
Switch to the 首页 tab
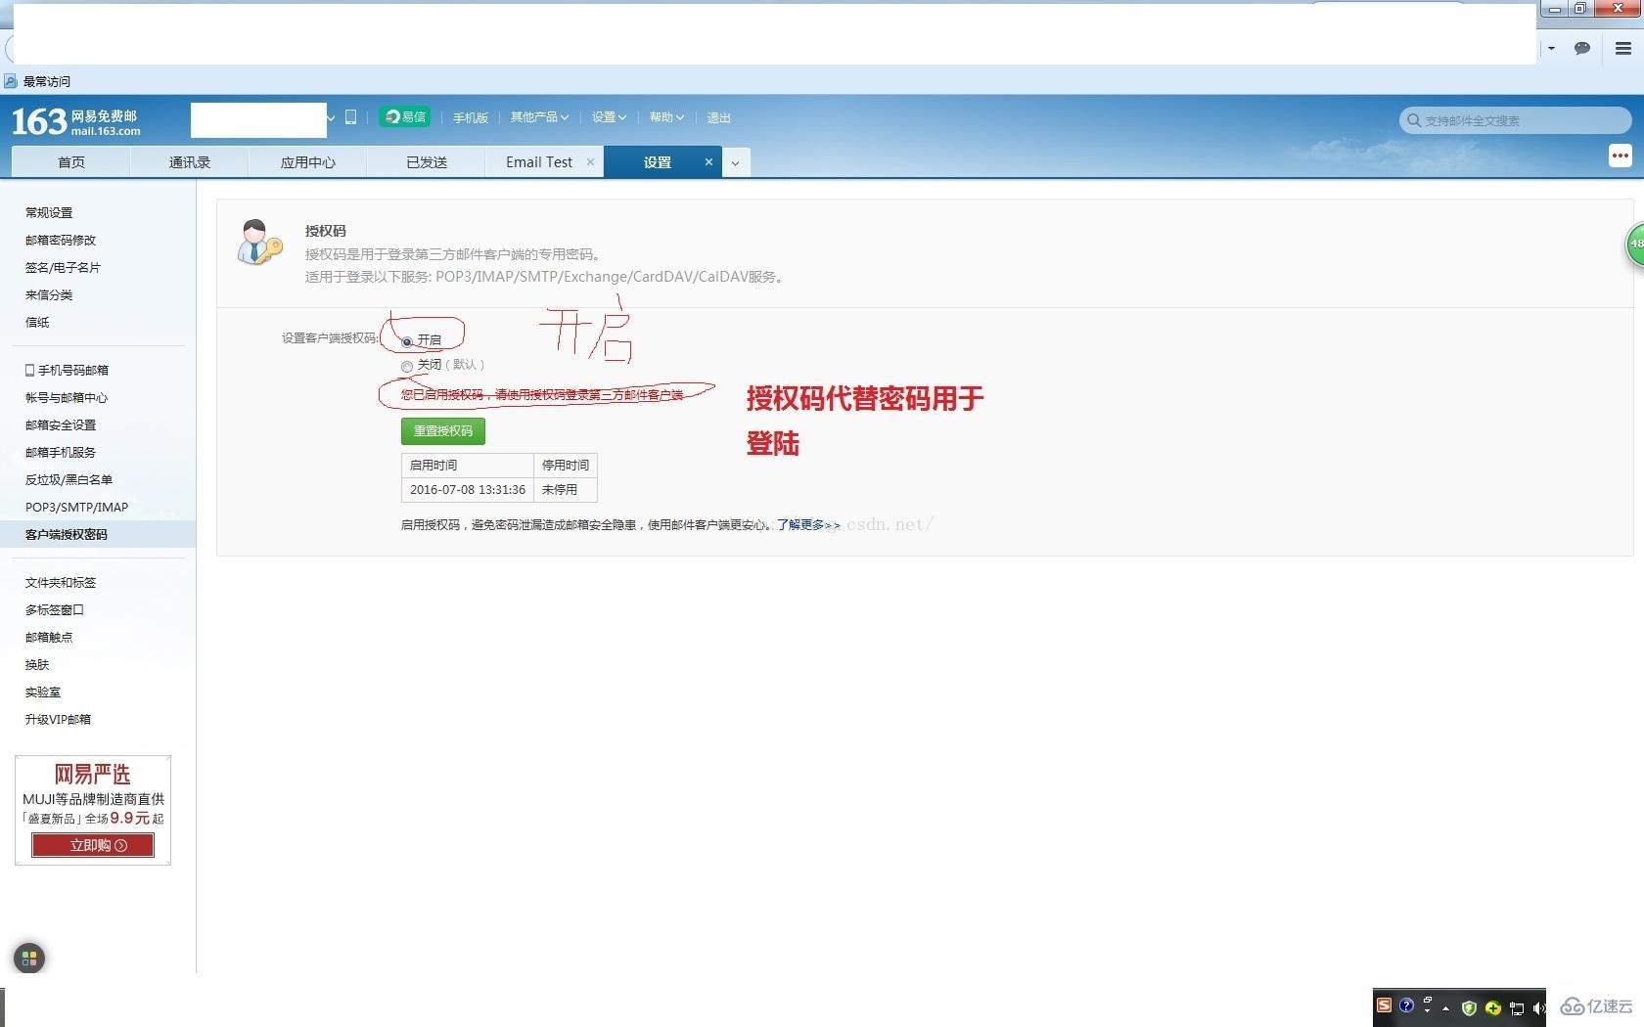pyautogui.click(x=70, y=162)
